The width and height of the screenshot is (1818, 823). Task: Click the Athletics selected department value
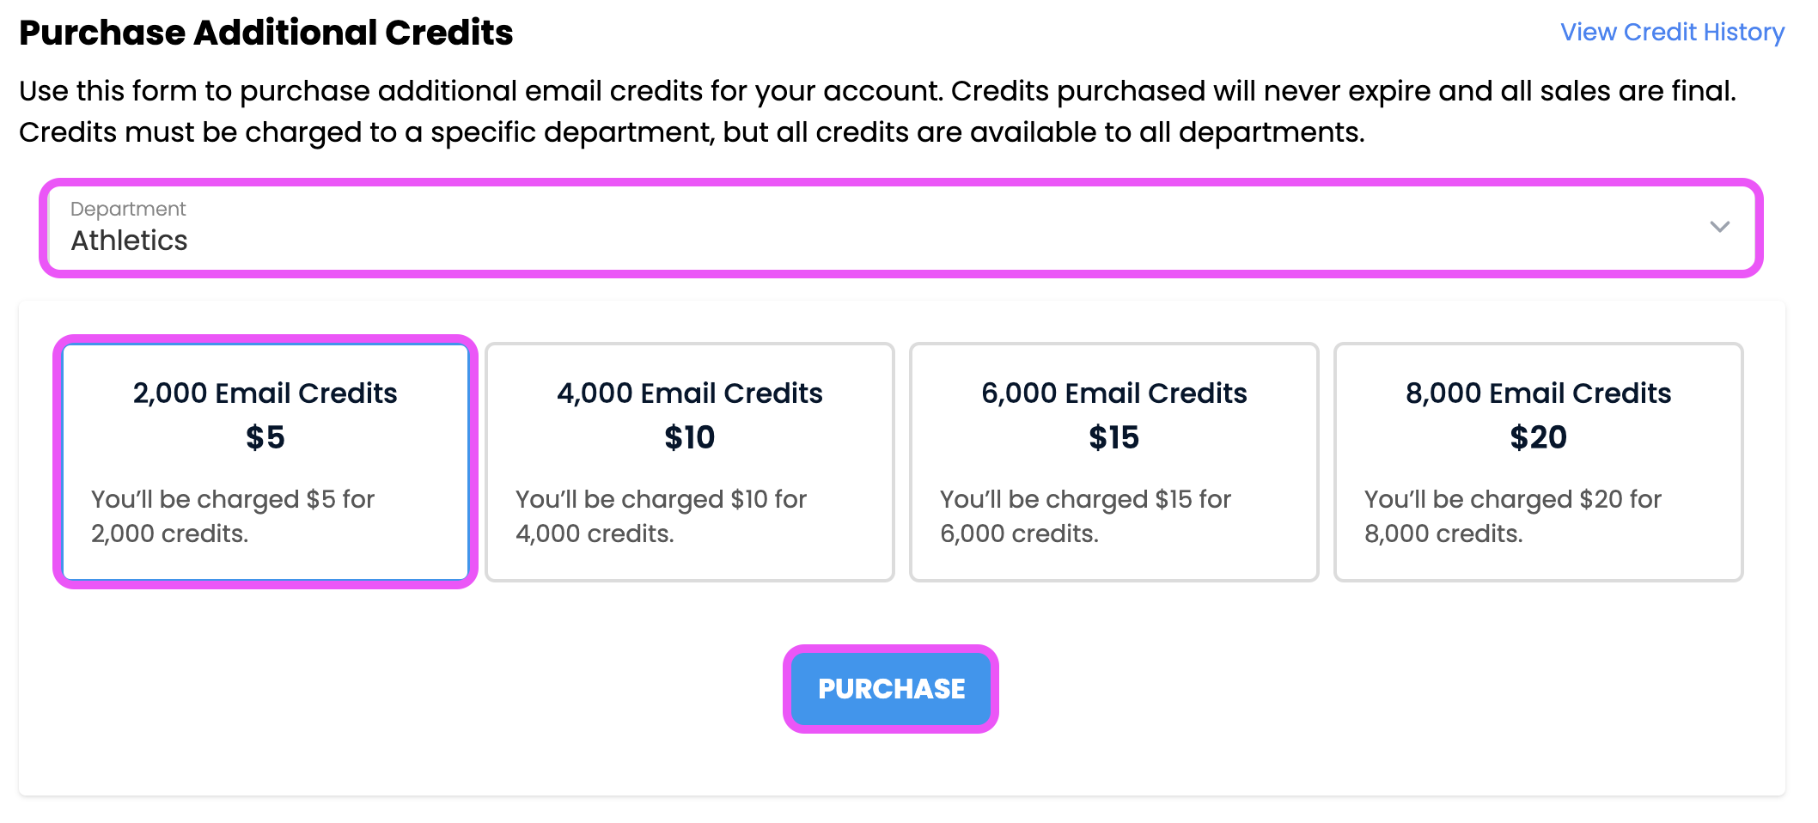click(129, 241)
